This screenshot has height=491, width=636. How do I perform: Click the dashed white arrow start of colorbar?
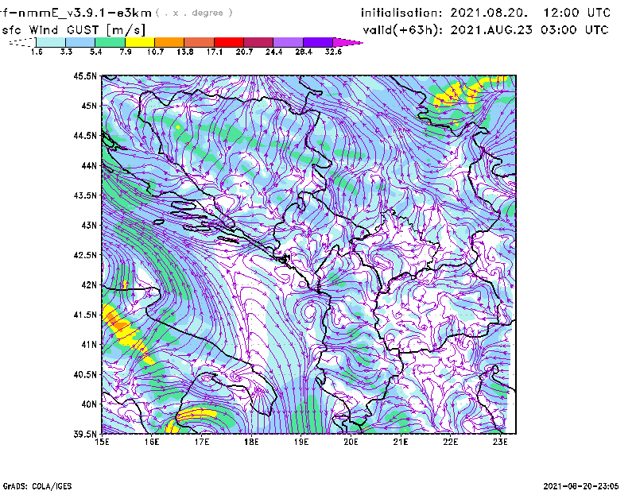[22, 42]
